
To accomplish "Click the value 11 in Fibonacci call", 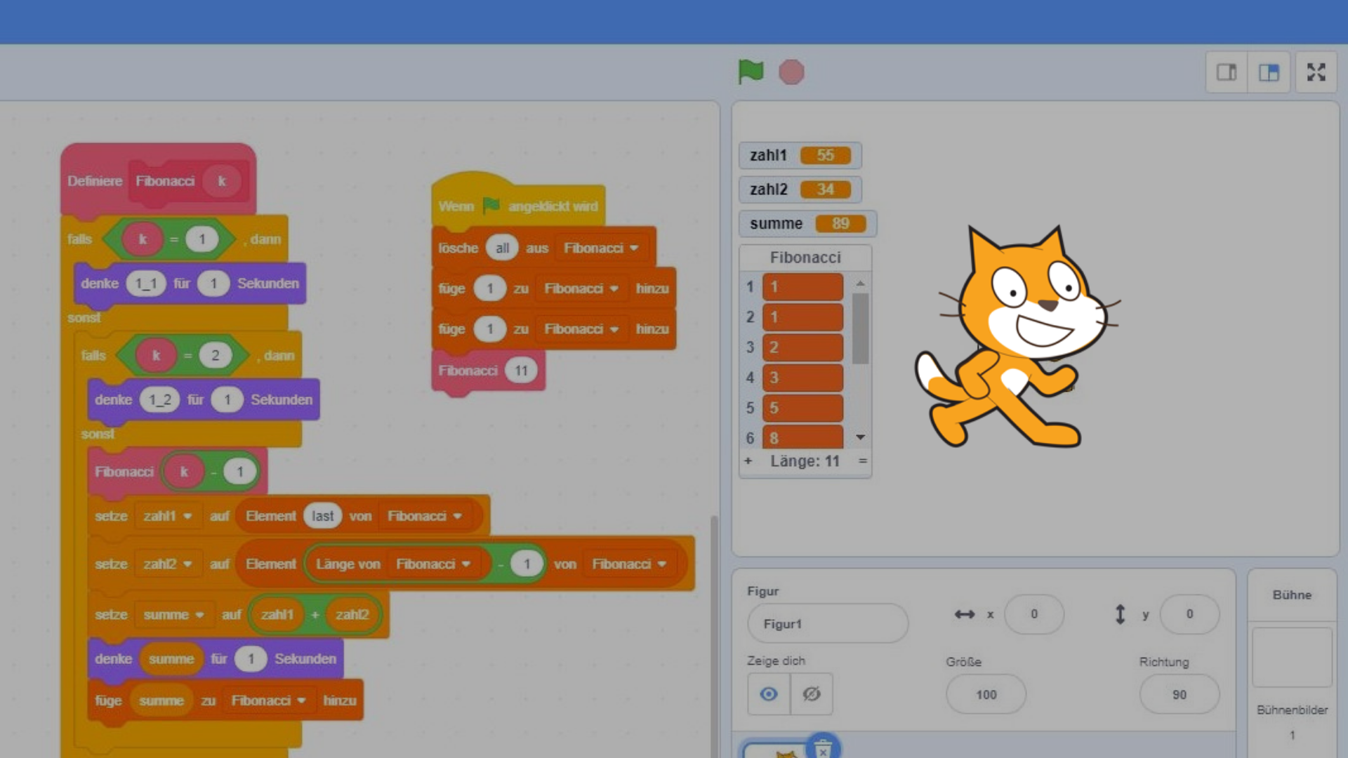I will click(521, 371).
